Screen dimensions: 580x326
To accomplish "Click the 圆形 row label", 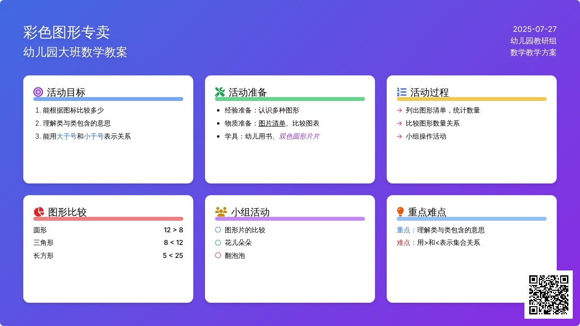I will coord(40,230).
